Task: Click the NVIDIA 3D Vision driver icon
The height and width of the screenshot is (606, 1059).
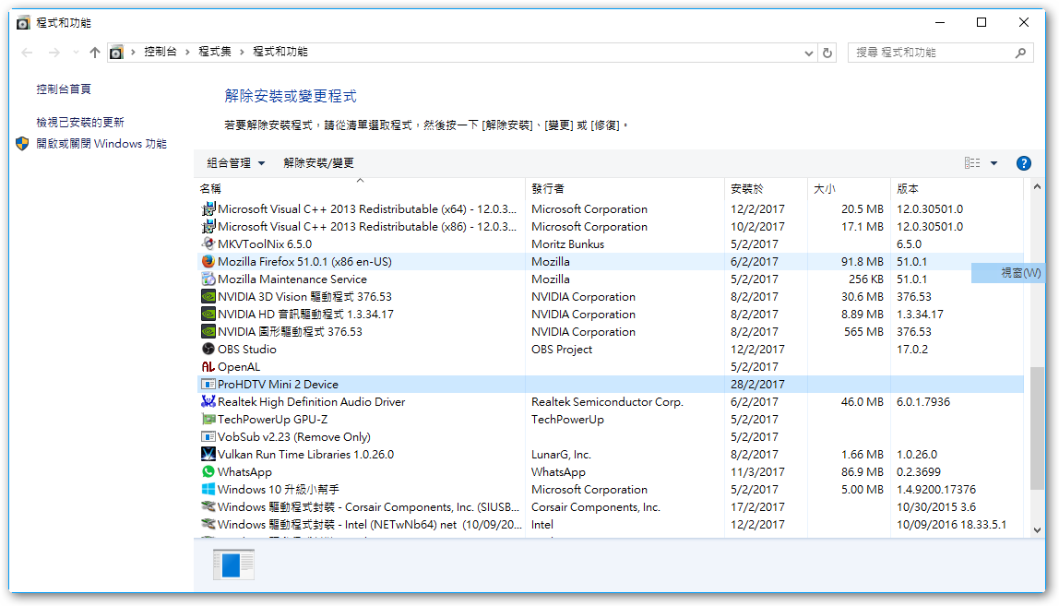Action: coord(208,297)
